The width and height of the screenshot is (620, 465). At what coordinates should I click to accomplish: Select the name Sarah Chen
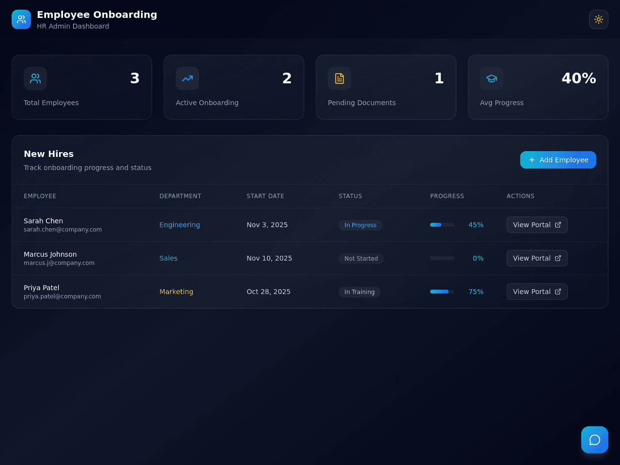point(44,221)
